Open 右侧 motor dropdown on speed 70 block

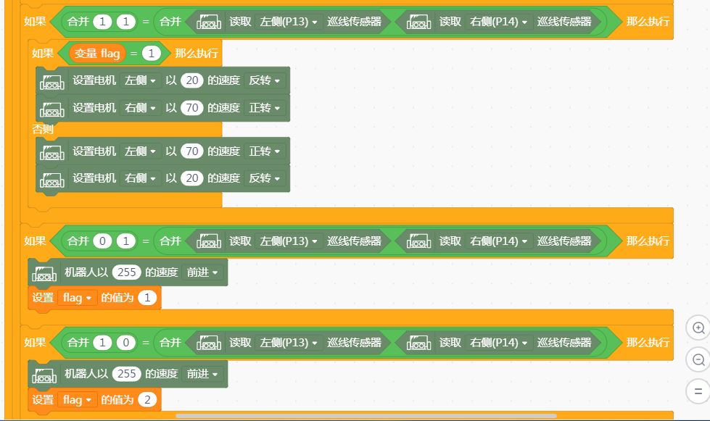point(141,108)
